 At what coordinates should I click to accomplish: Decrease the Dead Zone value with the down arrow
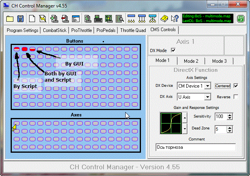point(230,131)
